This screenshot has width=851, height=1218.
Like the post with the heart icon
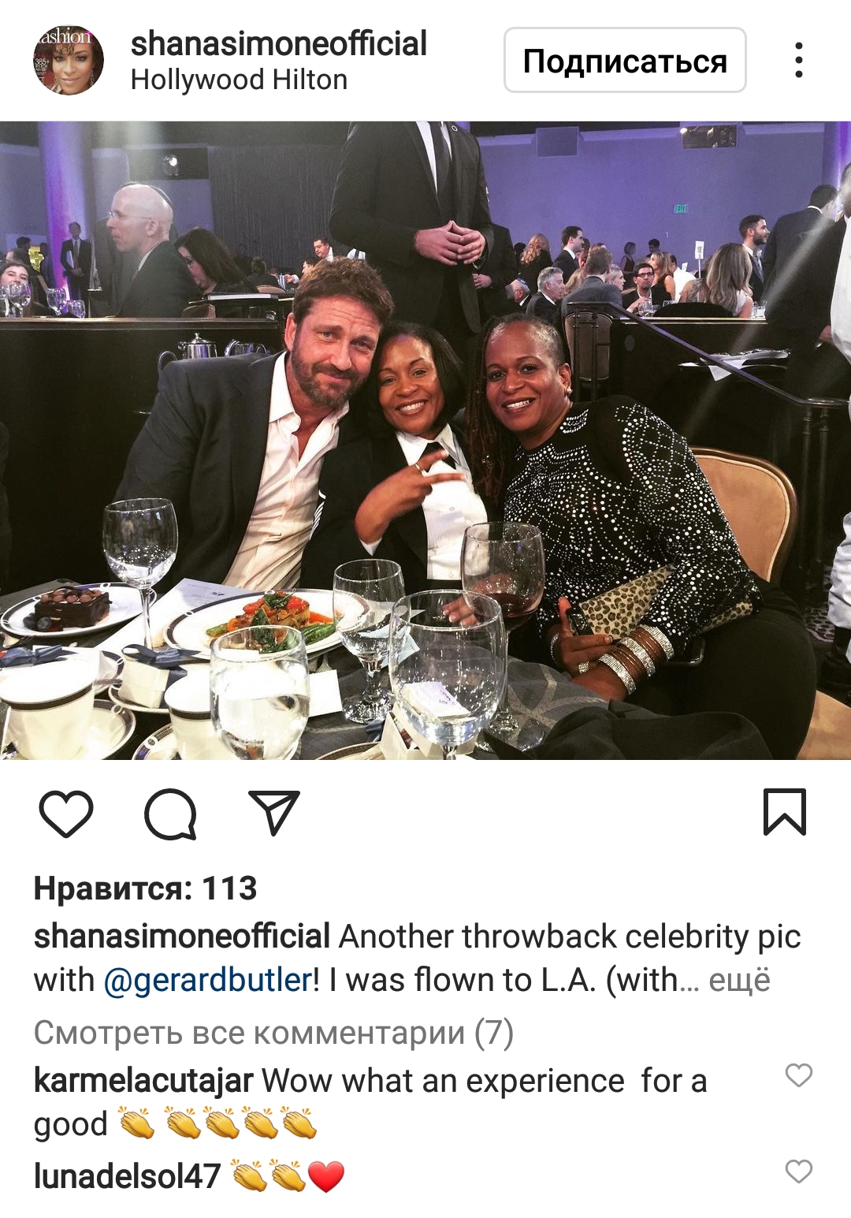pos(66,813)
